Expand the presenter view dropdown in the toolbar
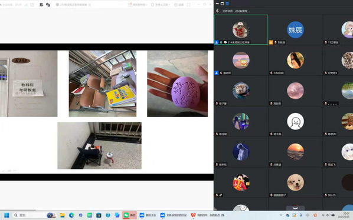This screenshot has height=220, width=353. (x=138, y=5)
